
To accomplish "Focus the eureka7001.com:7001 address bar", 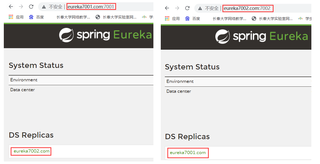I will 91,7.
